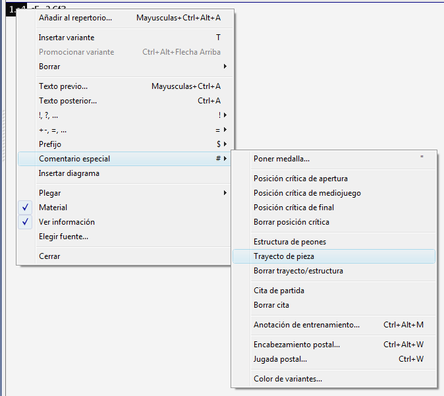Expand the +-, =, ... evaluation submenu
Viewport: 444px width, 396px height.
tap(125, 130)
